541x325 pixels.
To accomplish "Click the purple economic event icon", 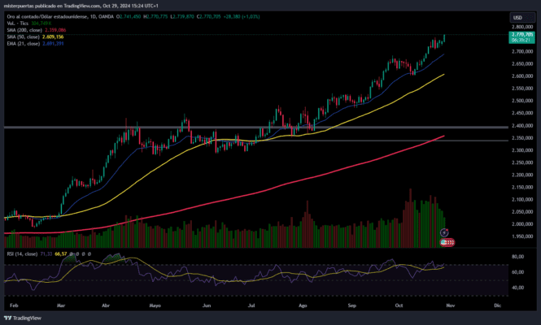I will pos(444,232).
